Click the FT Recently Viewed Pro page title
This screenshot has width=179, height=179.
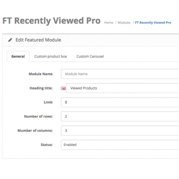point(52,21)
